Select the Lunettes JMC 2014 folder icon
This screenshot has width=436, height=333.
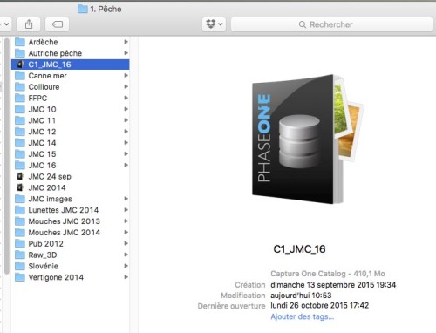pos(20,210)
